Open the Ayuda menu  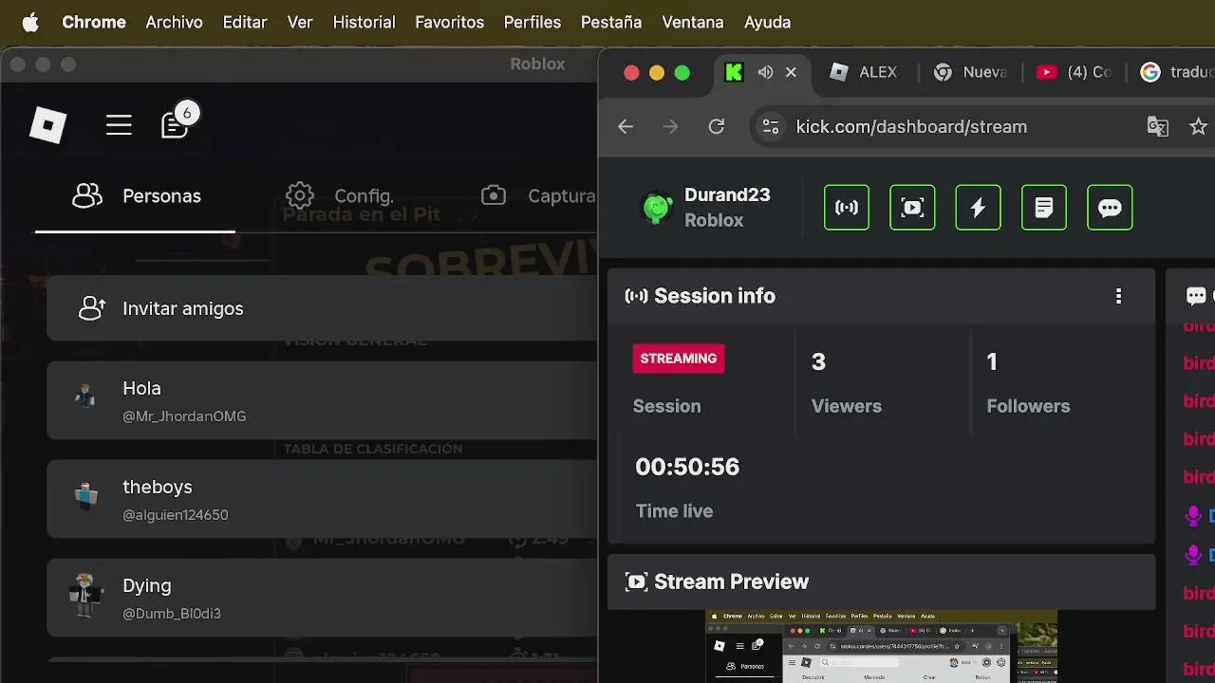pyautogui.click(x=767, y=22)
